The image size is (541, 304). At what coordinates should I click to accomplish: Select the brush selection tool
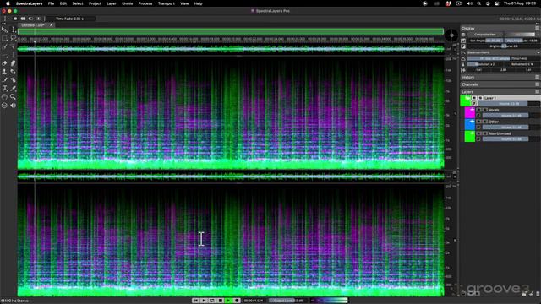(4, 46)
